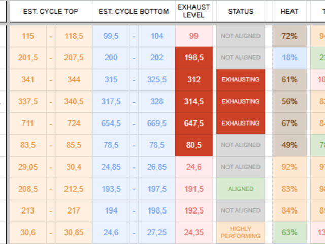Select the cycle top cell 29,05
The width and height of the screenshot is (325, 244).
(x=28, y=167)
